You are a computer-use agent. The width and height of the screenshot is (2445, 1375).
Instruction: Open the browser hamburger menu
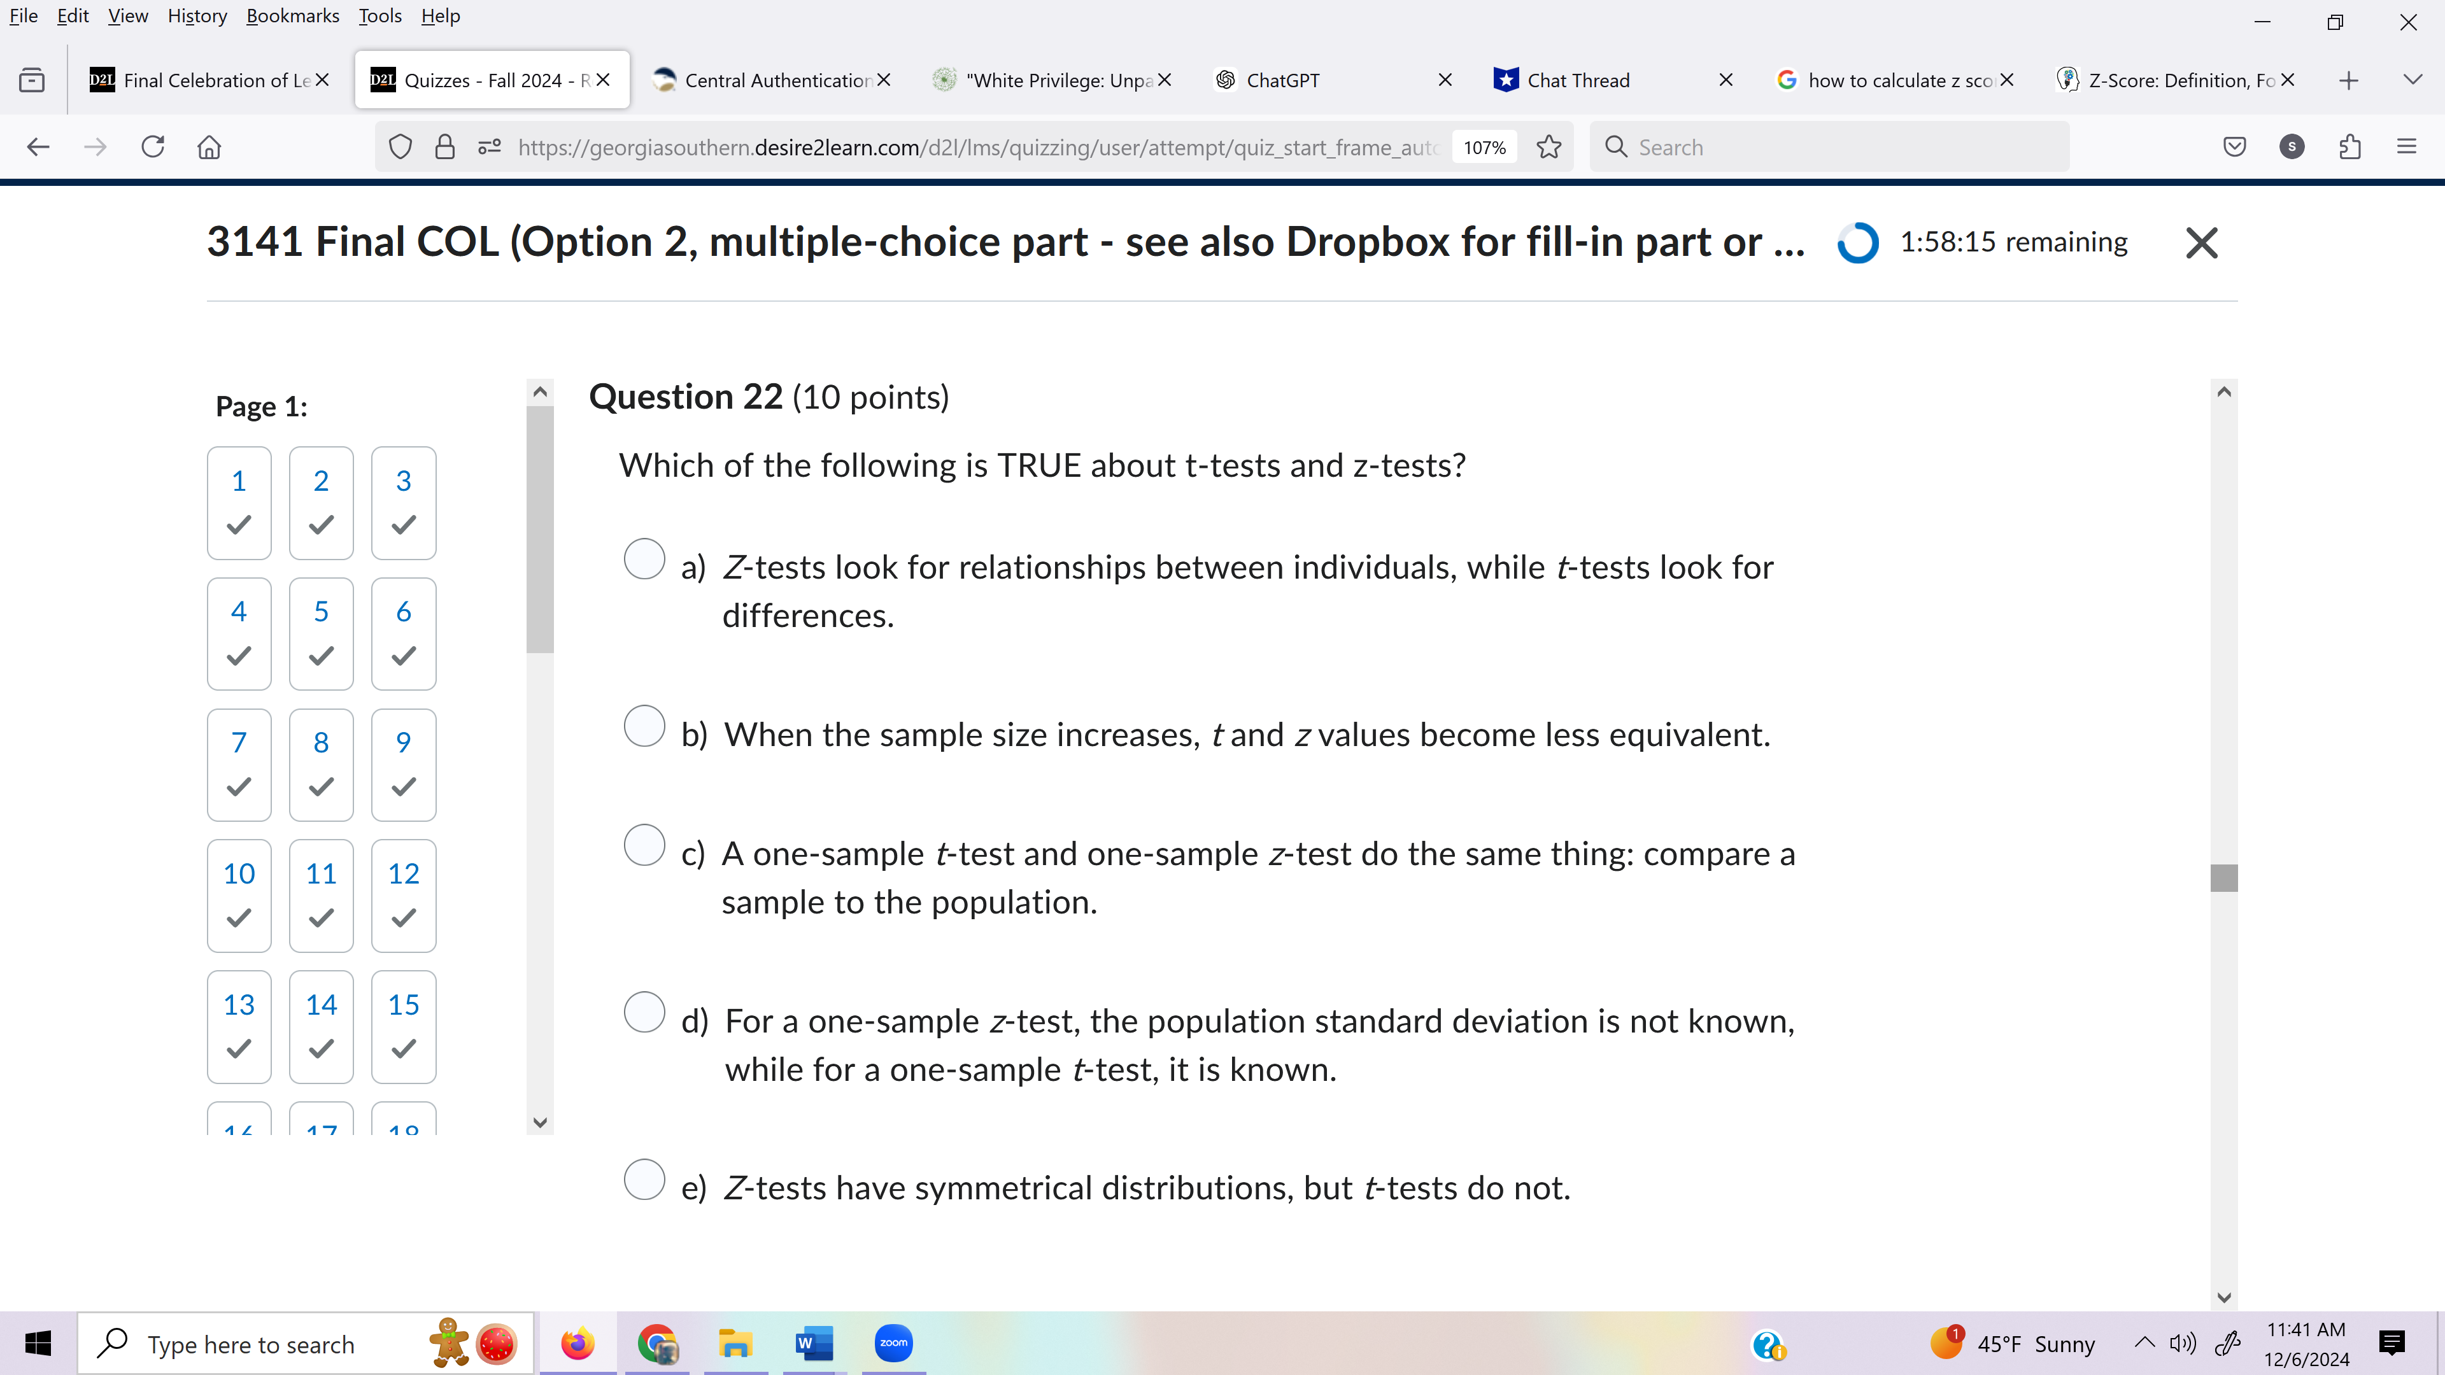click(x=2408, y=146)
